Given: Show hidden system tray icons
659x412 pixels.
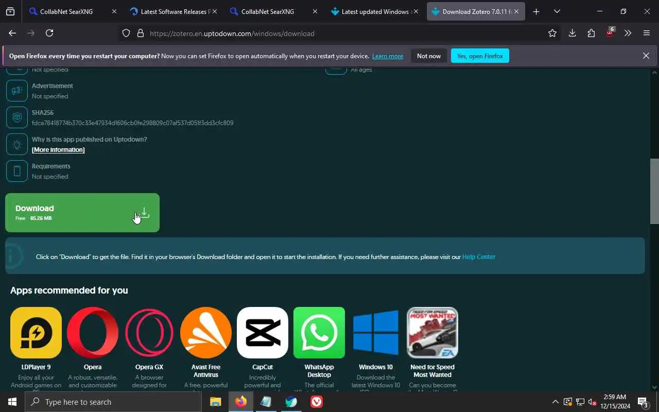Looking at the screenshot, I should click(x=555, y=402).
